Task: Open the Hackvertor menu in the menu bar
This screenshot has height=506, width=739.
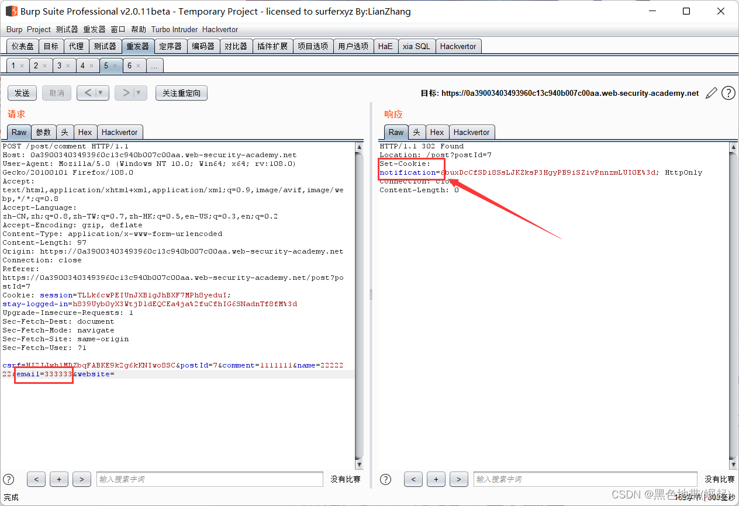Action: point(220,29)
